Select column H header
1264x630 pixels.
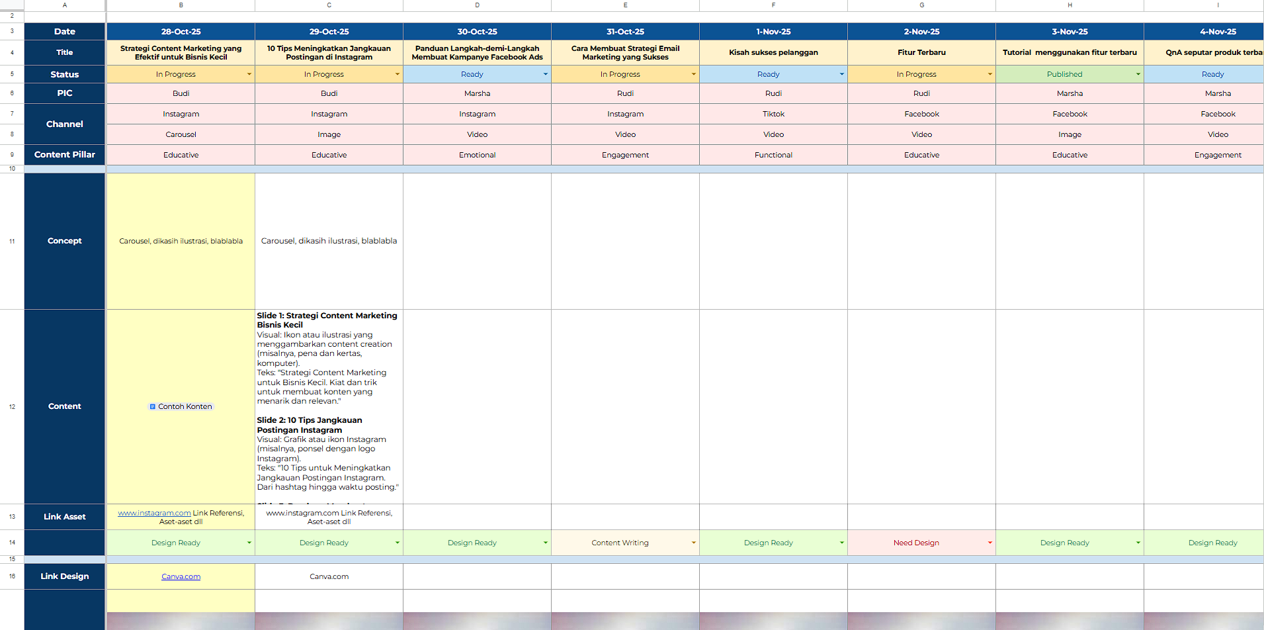point(1070,5)
